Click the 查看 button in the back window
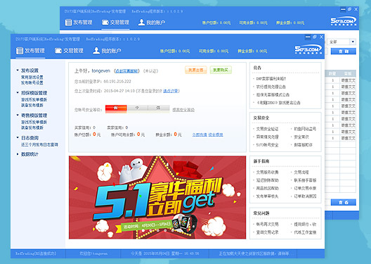The height and width of the screenshot is (264, 371). click(x=343, y=202)
